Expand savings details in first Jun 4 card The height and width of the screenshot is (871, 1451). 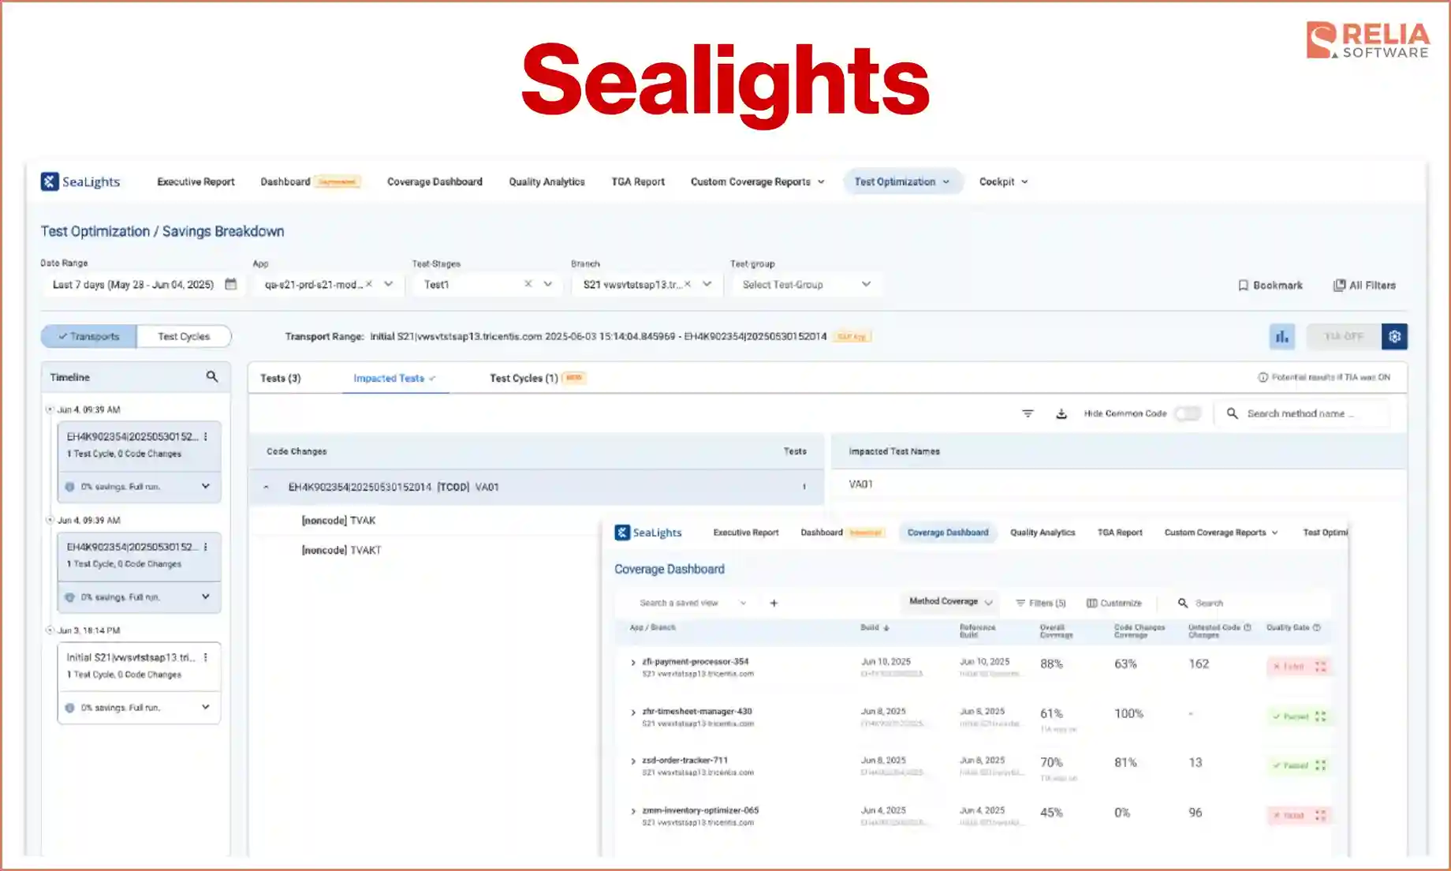coord(206,486)
